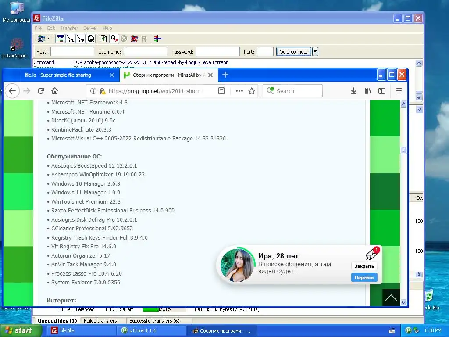Click browser forward arrow

[27, 91]
